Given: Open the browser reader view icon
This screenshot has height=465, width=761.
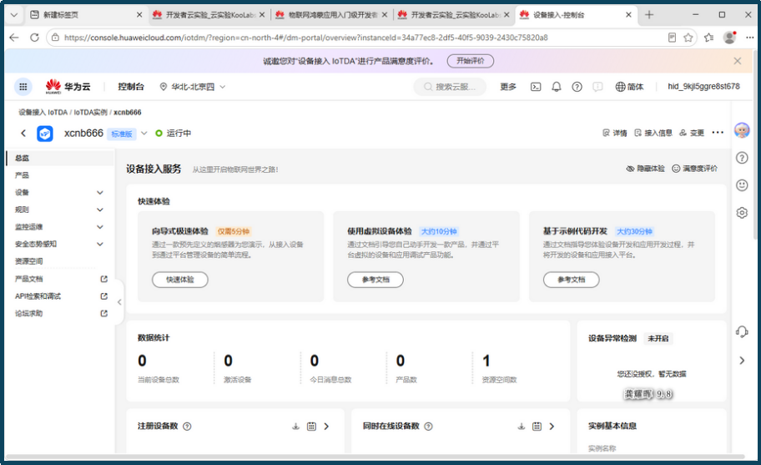Looking at the screenshot, I should point(672,38).
